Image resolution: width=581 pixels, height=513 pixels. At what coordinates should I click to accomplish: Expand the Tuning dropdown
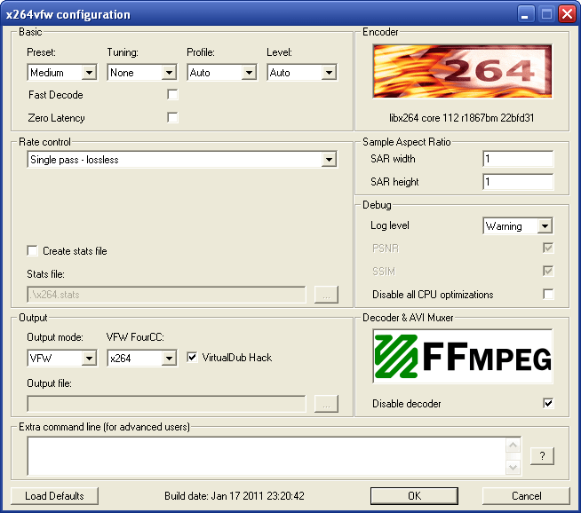pos(142,73)
